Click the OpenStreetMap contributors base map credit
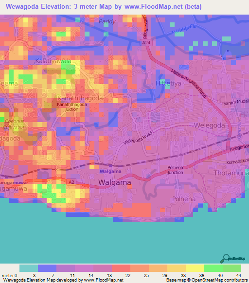The width and height of the screenshot is (249, 283). [x=207, y=280]
